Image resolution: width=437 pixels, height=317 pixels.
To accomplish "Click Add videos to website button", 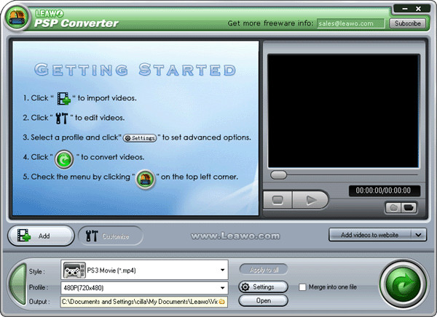I will [x=369, y=235].
